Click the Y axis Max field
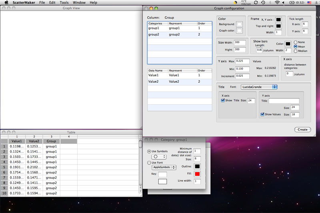 (x=242, y=61)
